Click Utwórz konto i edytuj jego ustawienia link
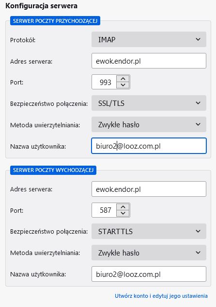Screen dimensions: 216x307 [x=161, y=296]
